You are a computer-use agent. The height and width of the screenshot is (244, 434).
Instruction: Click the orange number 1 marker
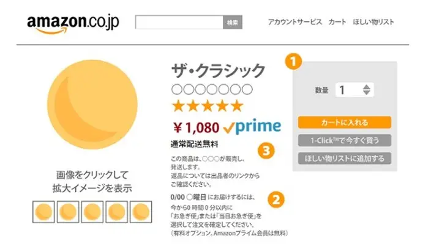point(294,61)
